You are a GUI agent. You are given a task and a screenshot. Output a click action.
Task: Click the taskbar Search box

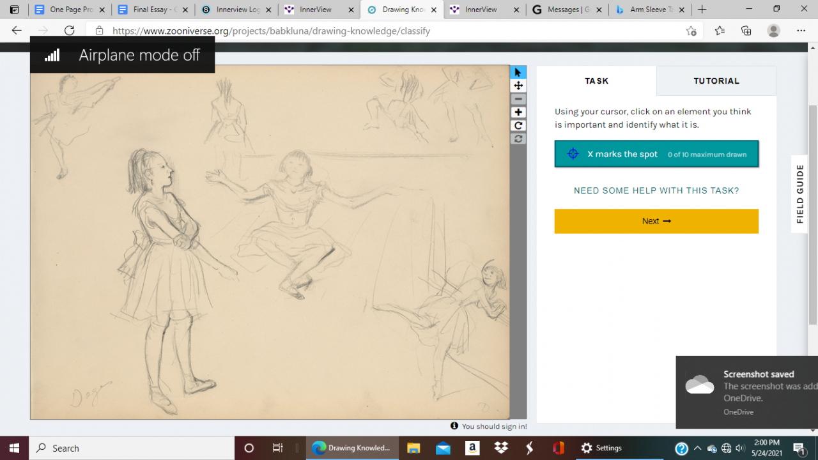point(132,448)
